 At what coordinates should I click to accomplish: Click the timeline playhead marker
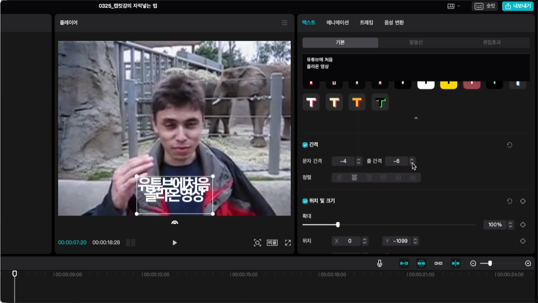[15, 273]
